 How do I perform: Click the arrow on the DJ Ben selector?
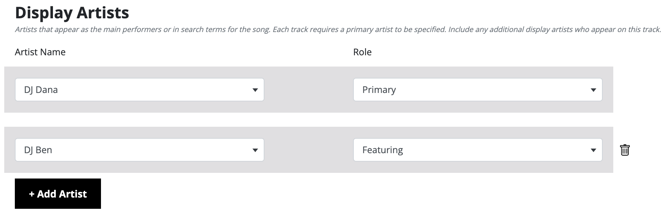(255, 150)
